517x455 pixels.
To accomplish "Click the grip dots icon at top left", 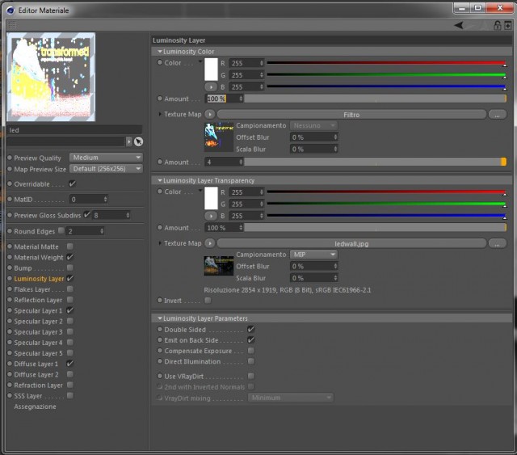I will [12, 25].
